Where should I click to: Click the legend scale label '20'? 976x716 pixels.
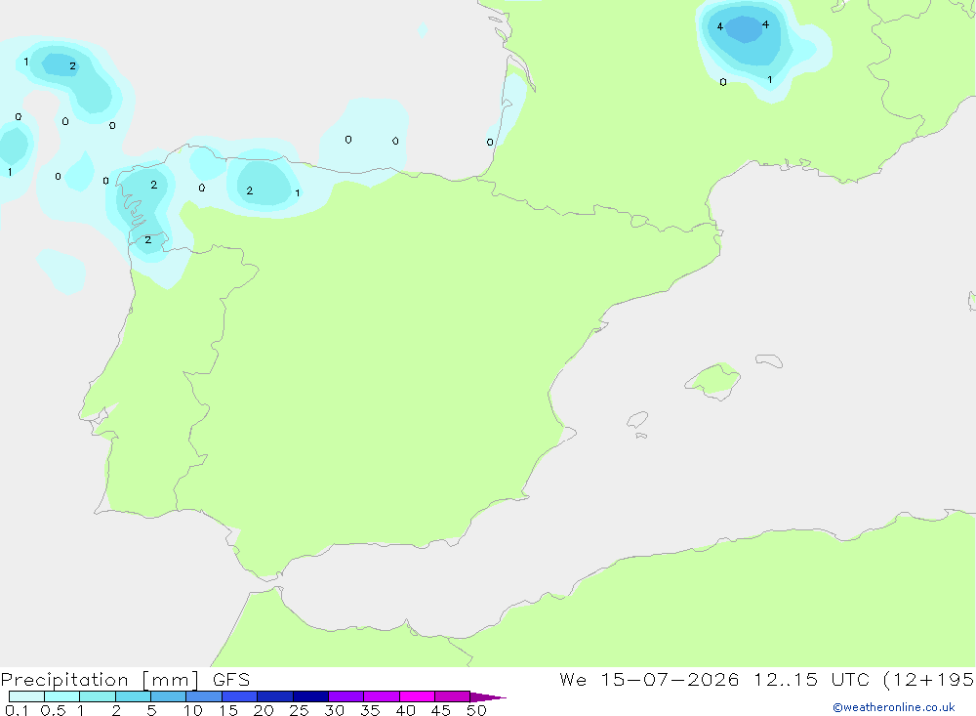(x=264, y=710)
